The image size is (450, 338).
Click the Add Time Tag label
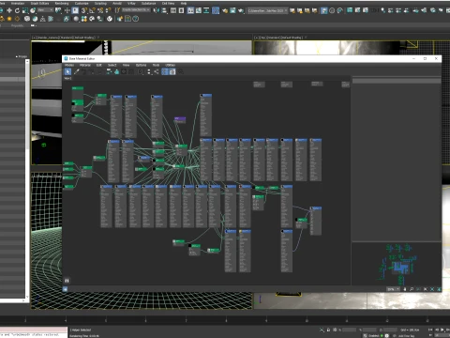coord(406,336)
